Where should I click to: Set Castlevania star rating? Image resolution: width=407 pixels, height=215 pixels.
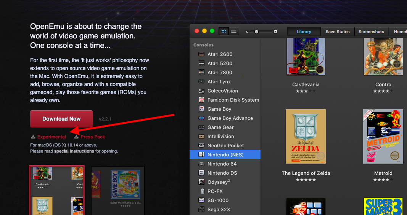pos(306,91)
